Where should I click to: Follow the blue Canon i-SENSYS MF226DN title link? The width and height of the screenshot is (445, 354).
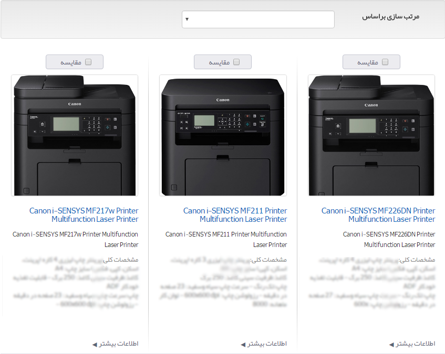378,214
